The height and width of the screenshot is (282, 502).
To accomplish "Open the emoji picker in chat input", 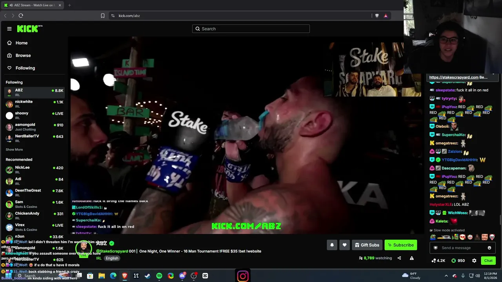I will click(489, 248).
